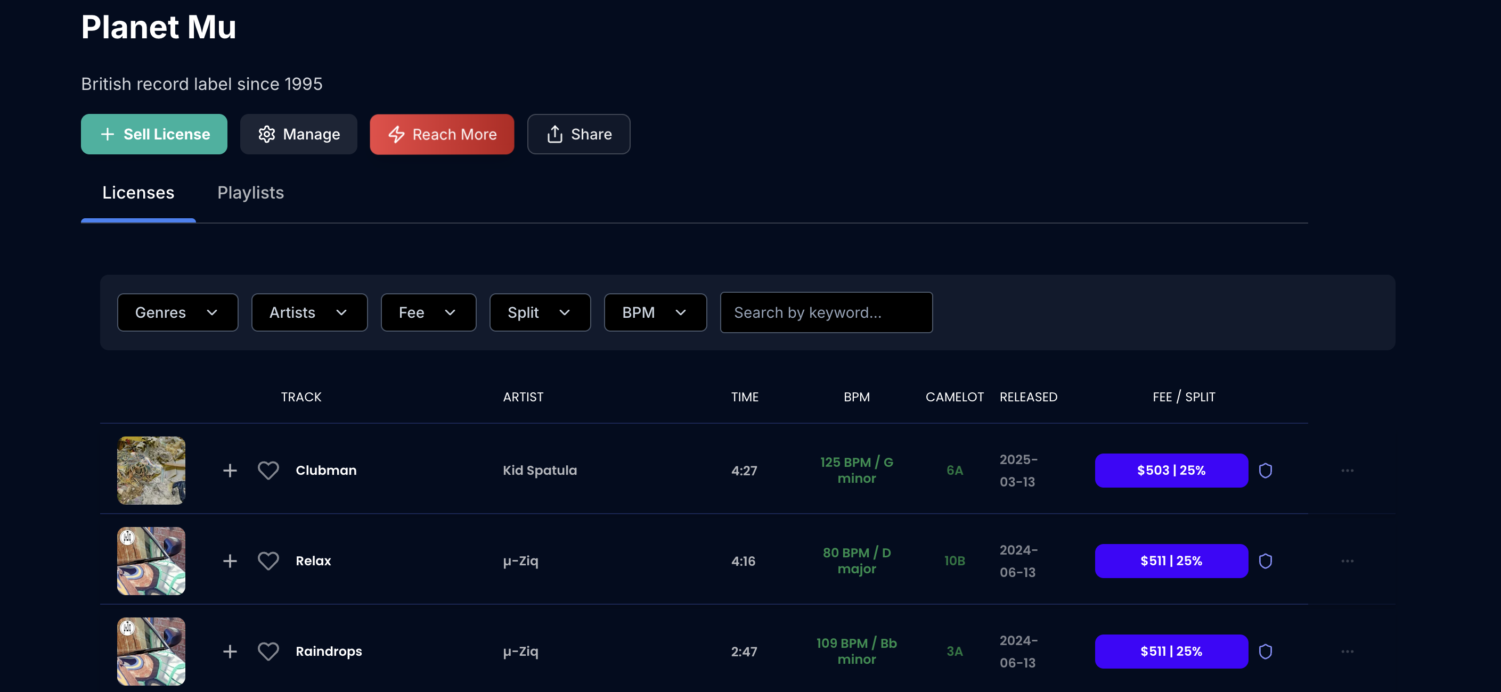Click the $503 | 25% fee button
This screenshot has width=1501, height=692.
[1171, 471]
